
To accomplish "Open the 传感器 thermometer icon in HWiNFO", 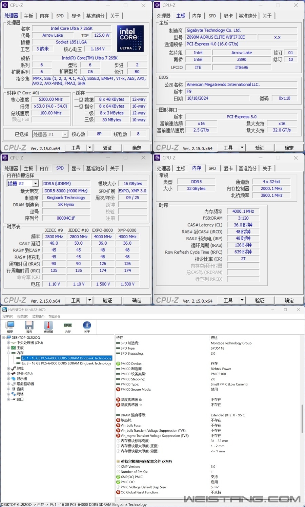I will click(48, 325).
